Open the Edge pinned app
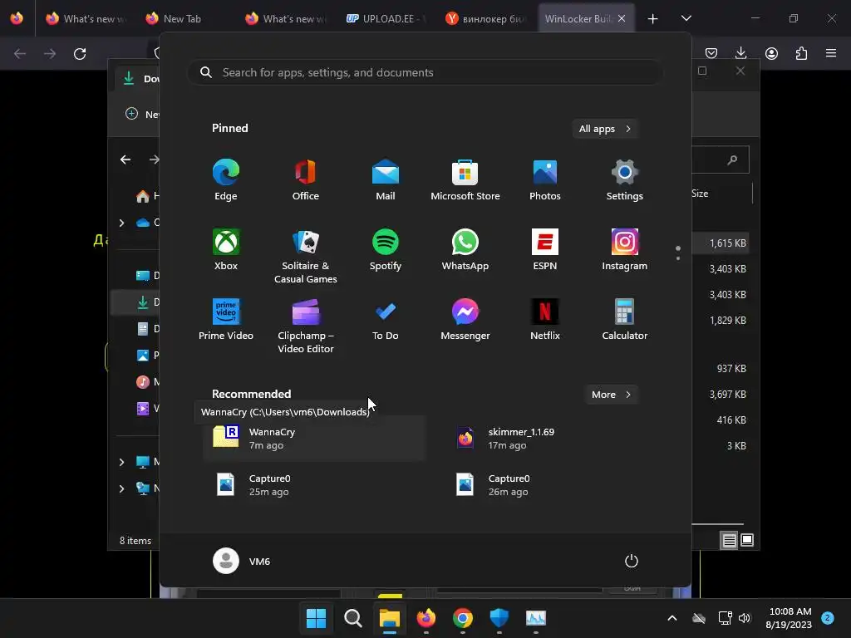This screenshot has height=638, width=851. coord(226,179)
